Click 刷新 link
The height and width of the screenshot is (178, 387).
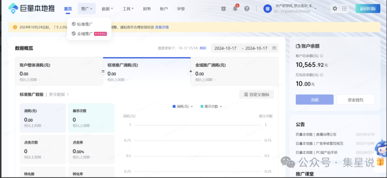pyautogui.click(x=203, y=48)
